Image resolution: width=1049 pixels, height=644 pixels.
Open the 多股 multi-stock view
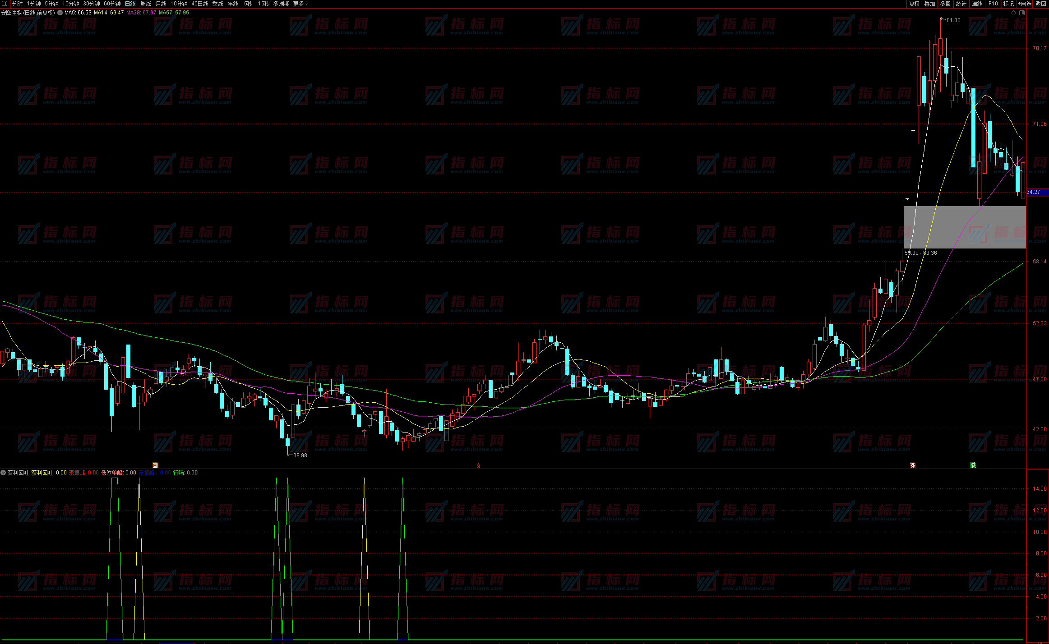tap(946, 4)
